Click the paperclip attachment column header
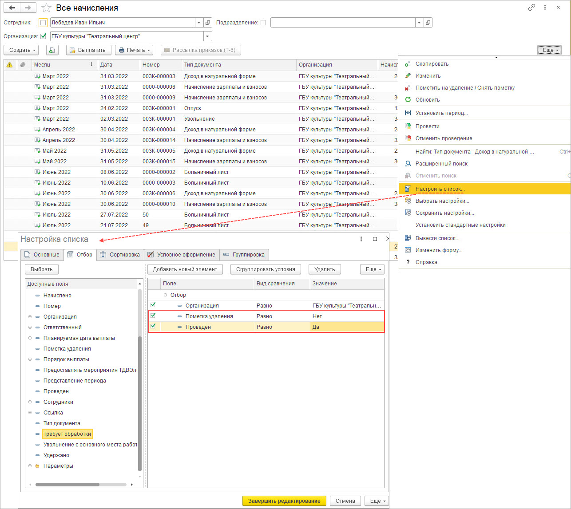Viewport: 571px width, 509px height. (x=23, y=65)
